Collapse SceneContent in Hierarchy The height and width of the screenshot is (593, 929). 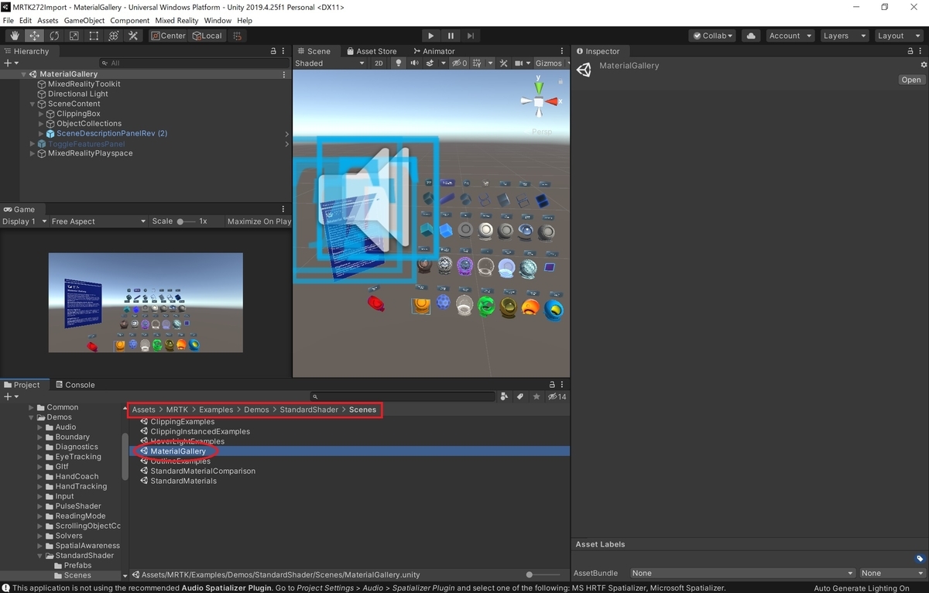click(33, 104)
